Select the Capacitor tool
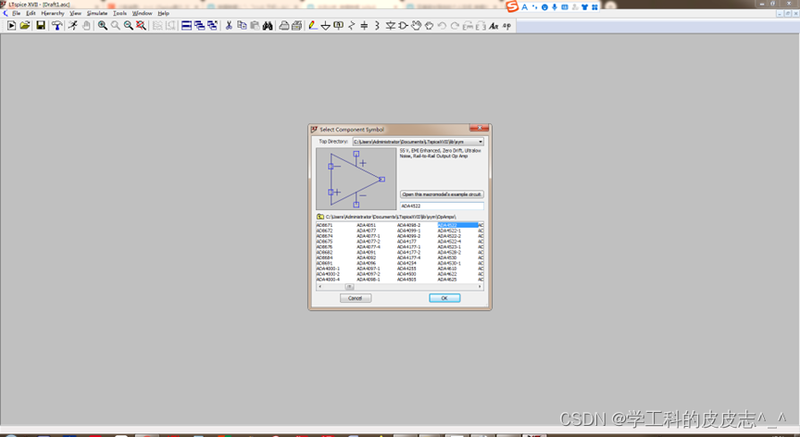Image resolution: width=800 pixels, height=437 pixels. click(364, 26)
